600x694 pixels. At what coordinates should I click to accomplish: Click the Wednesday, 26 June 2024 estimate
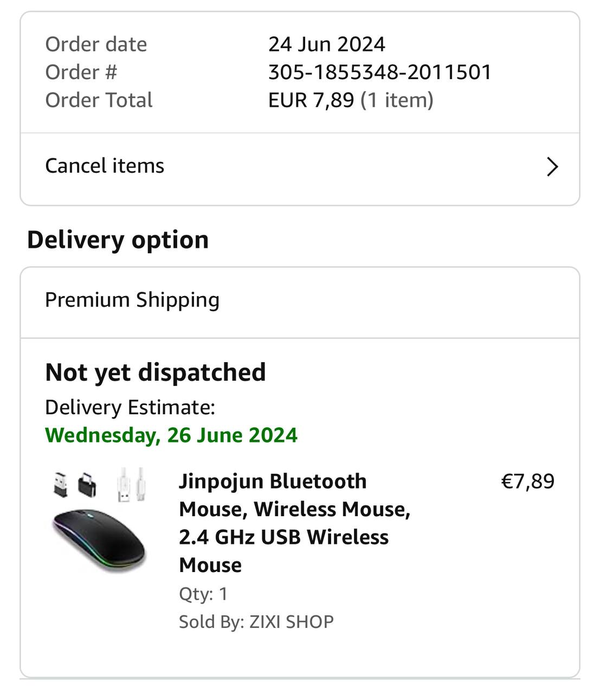tap(171, 435)
